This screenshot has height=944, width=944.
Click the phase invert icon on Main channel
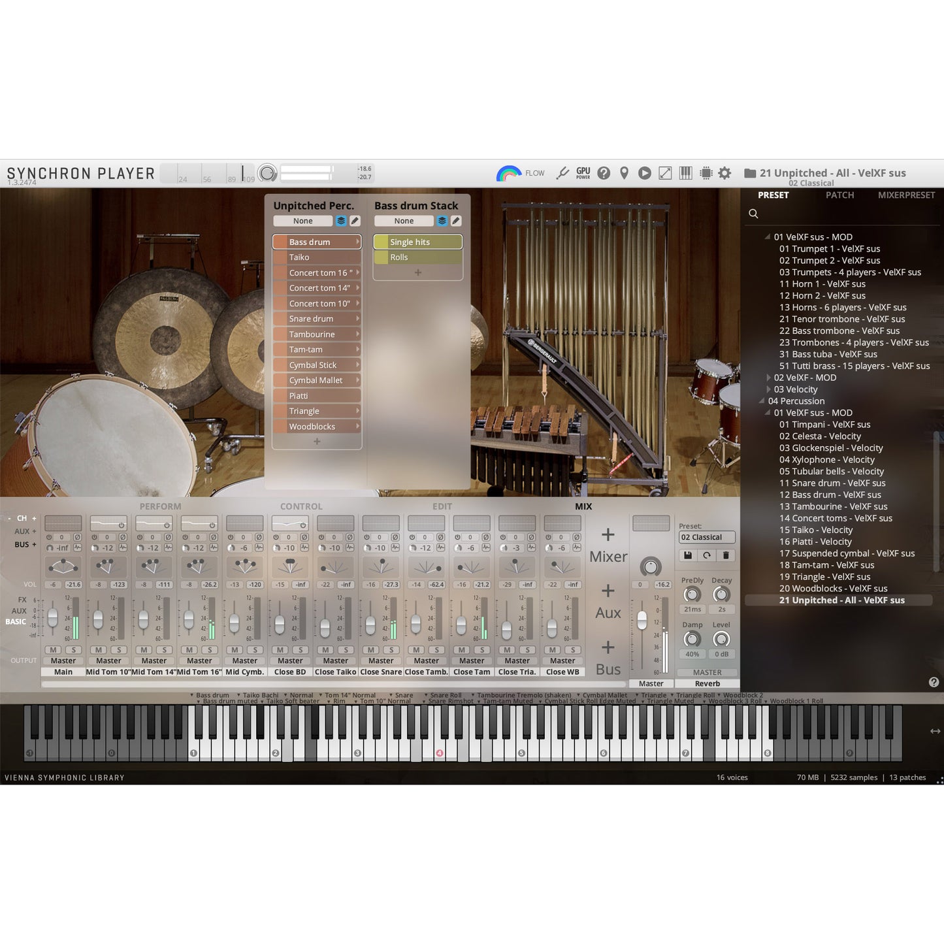(x=77, y=537)
